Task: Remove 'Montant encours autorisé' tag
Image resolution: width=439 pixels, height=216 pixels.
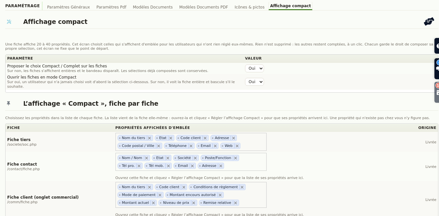Action: pos(220,195)
